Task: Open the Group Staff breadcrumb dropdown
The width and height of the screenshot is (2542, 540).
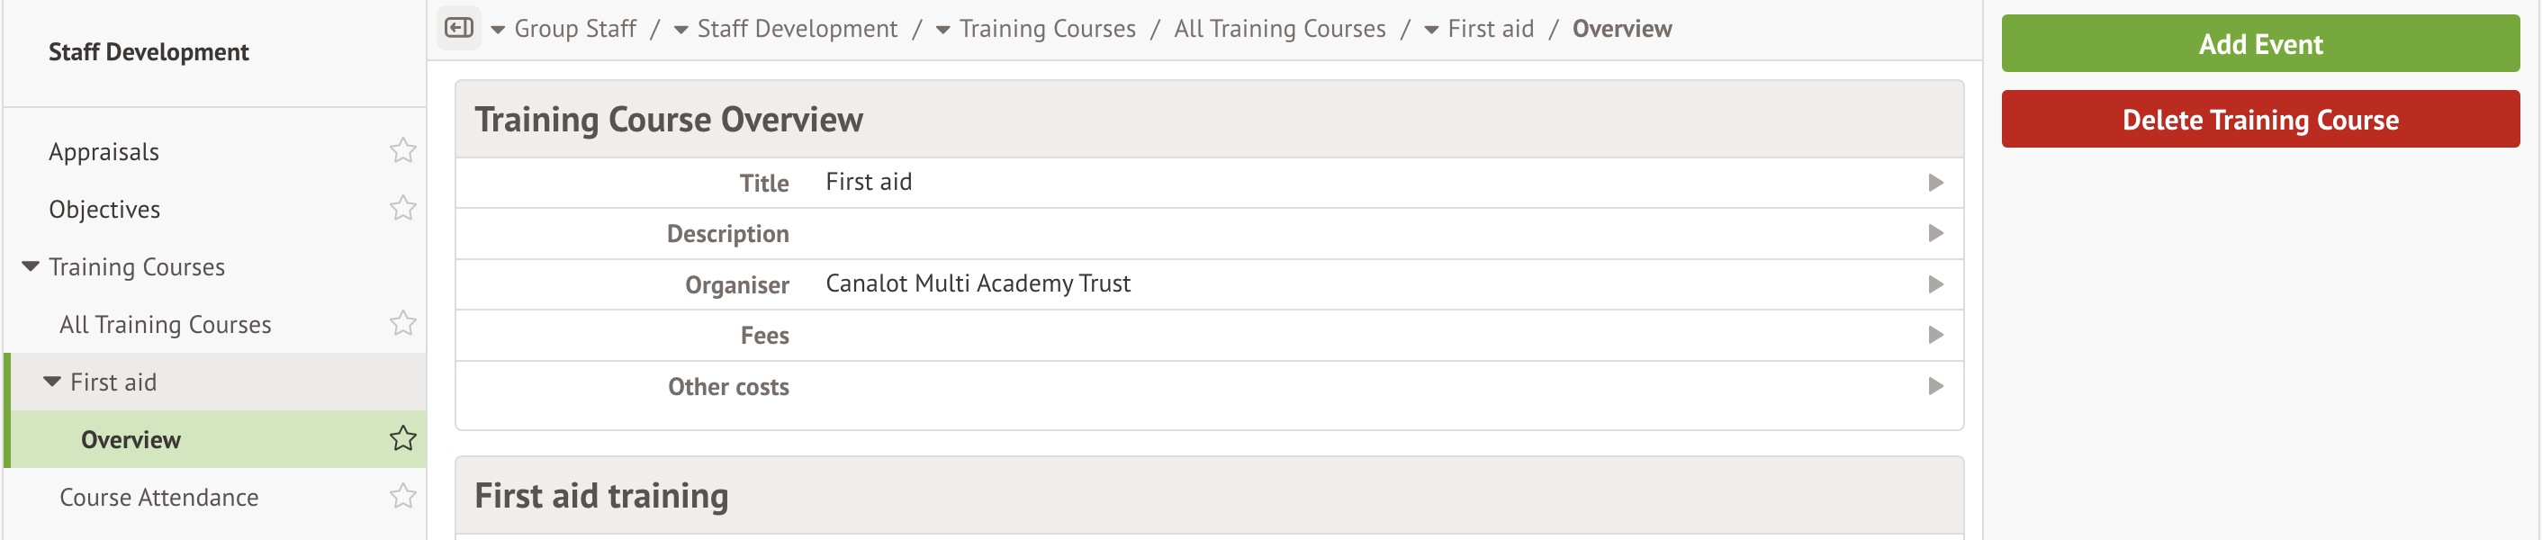Action: point(499,30)
